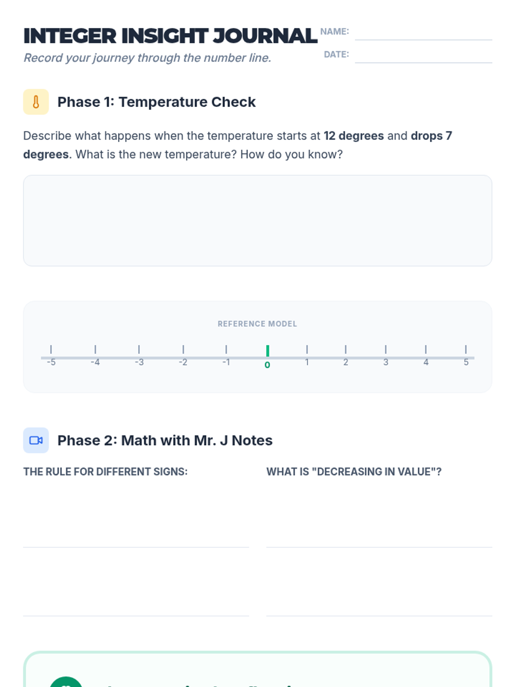This screenshot has height=687, width=515.
Task: Click the Name input line
Action: (423, 33)
